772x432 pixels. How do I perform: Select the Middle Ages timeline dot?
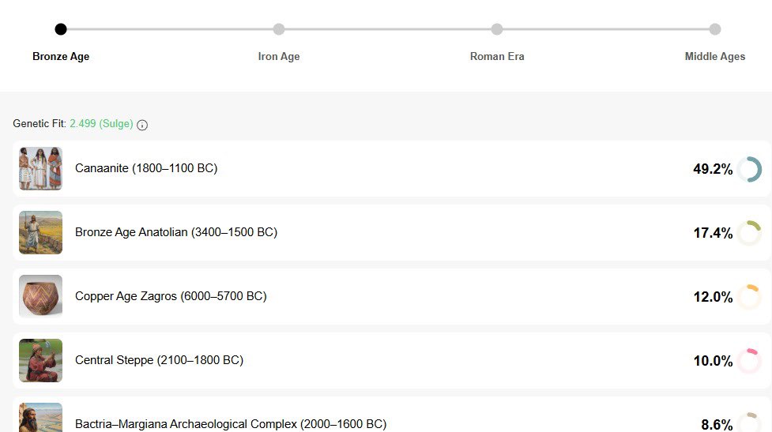pos(715,29)
